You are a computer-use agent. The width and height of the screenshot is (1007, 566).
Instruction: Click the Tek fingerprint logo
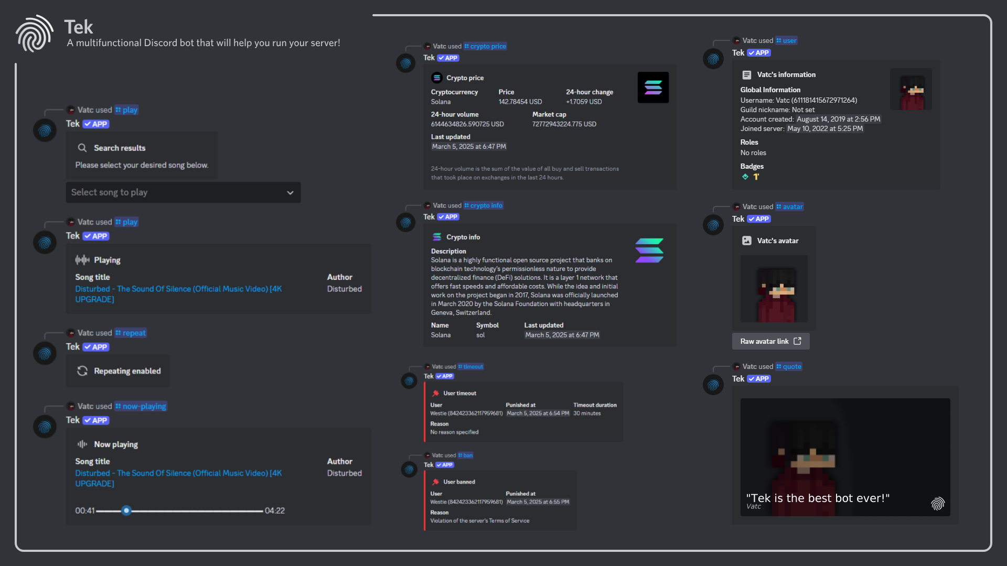point(35,33)
